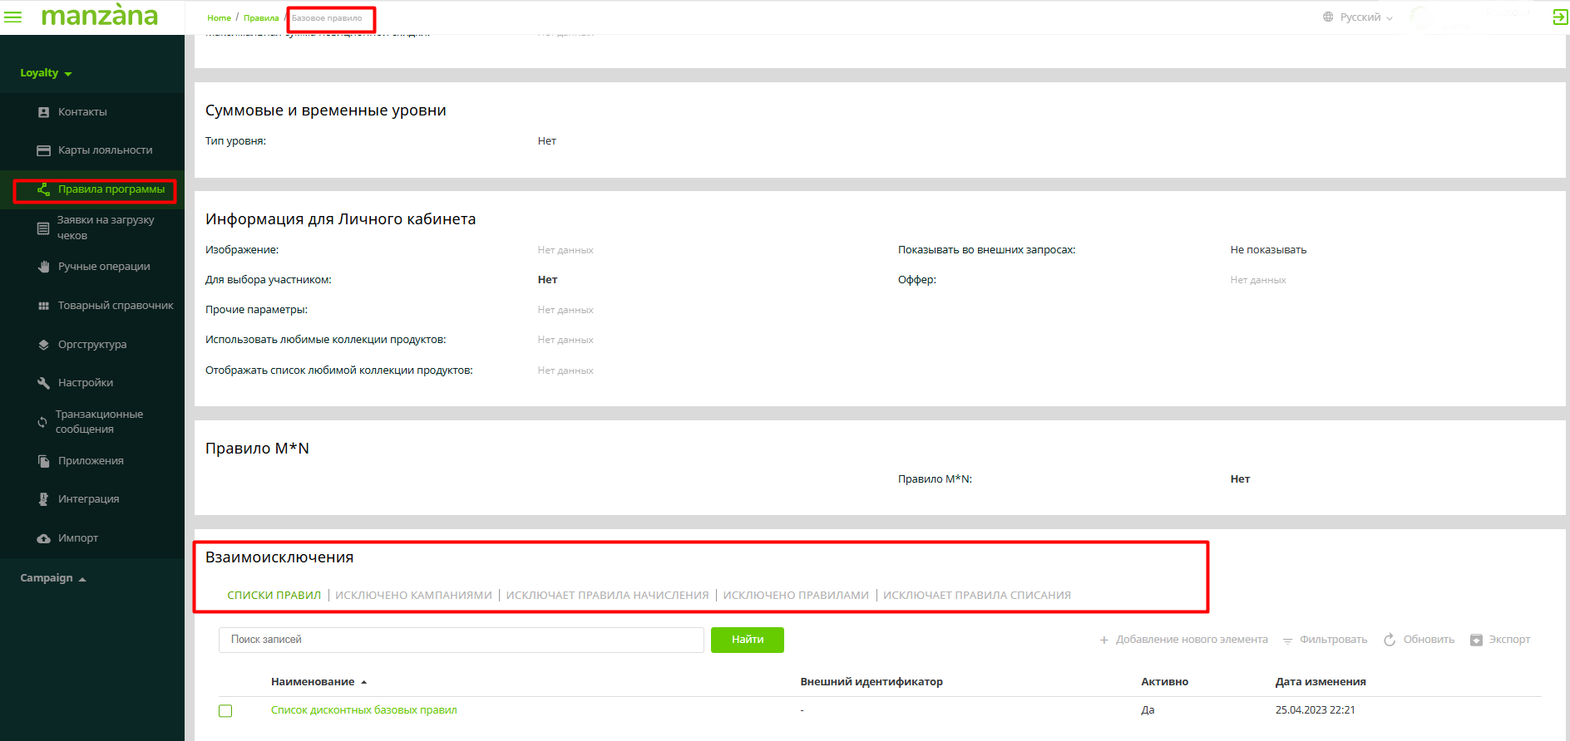Open the hamburger menu icon
This screenshot has height=741, width=1570.
pos(13,17)
